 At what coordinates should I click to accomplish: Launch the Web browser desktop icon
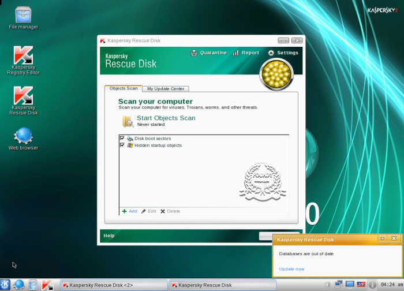click(23, 139)
